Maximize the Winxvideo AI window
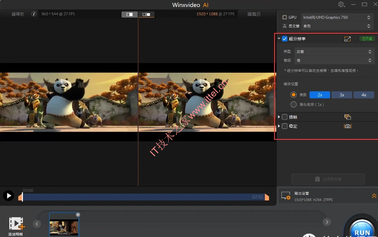The height and width of the screenshot is (237, 378). pos(364,4)
